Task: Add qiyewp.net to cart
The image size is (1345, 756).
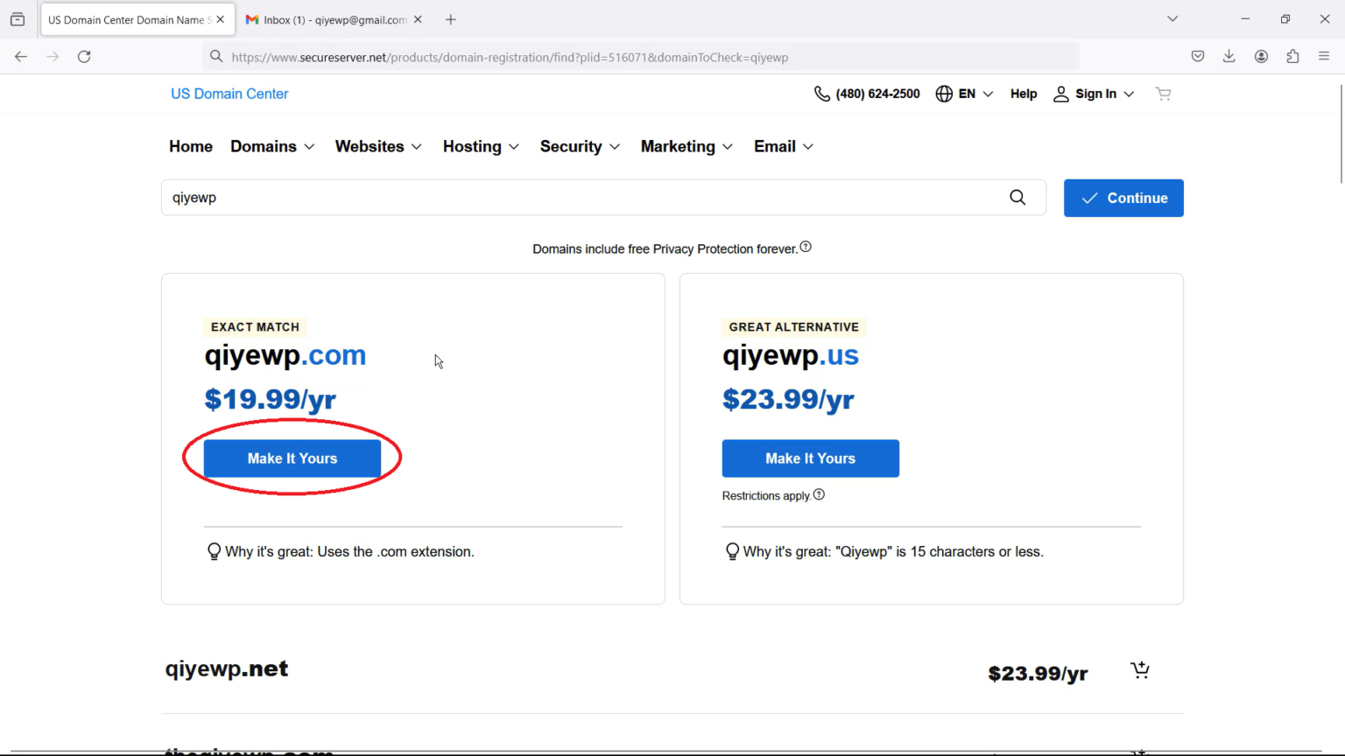Action: pos(1139,671)
